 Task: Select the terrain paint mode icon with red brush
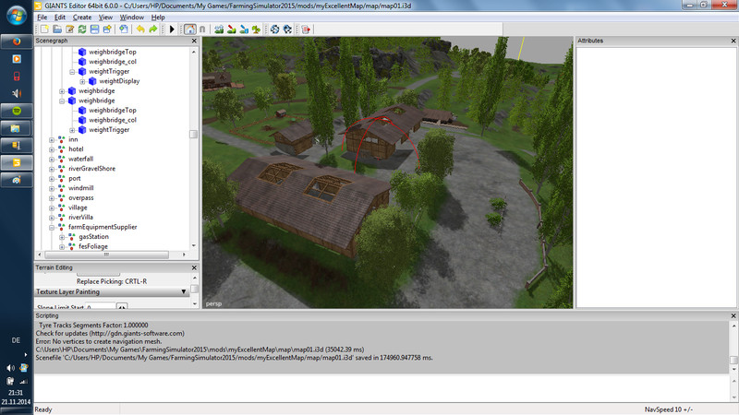[x=232, y=30]
